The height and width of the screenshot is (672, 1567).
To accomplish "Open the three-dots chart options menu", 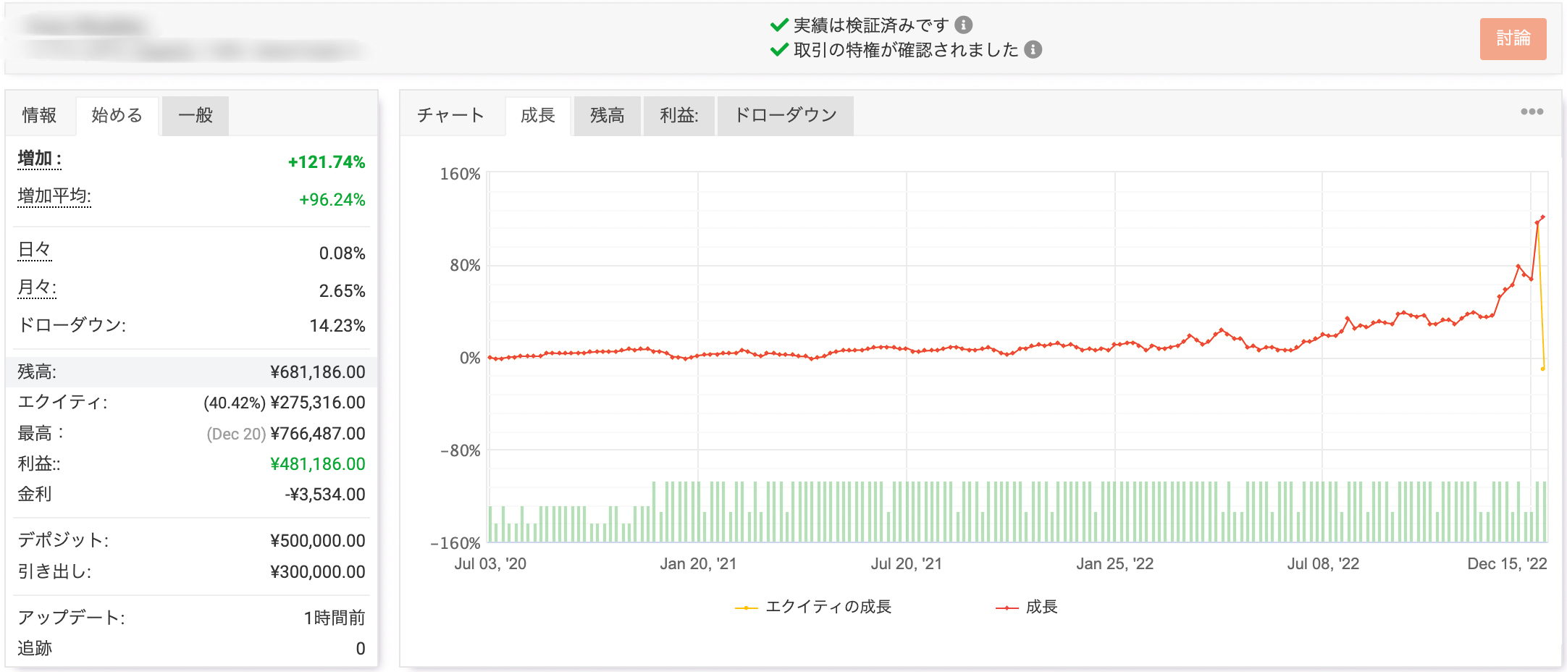I will point(1532,112).
